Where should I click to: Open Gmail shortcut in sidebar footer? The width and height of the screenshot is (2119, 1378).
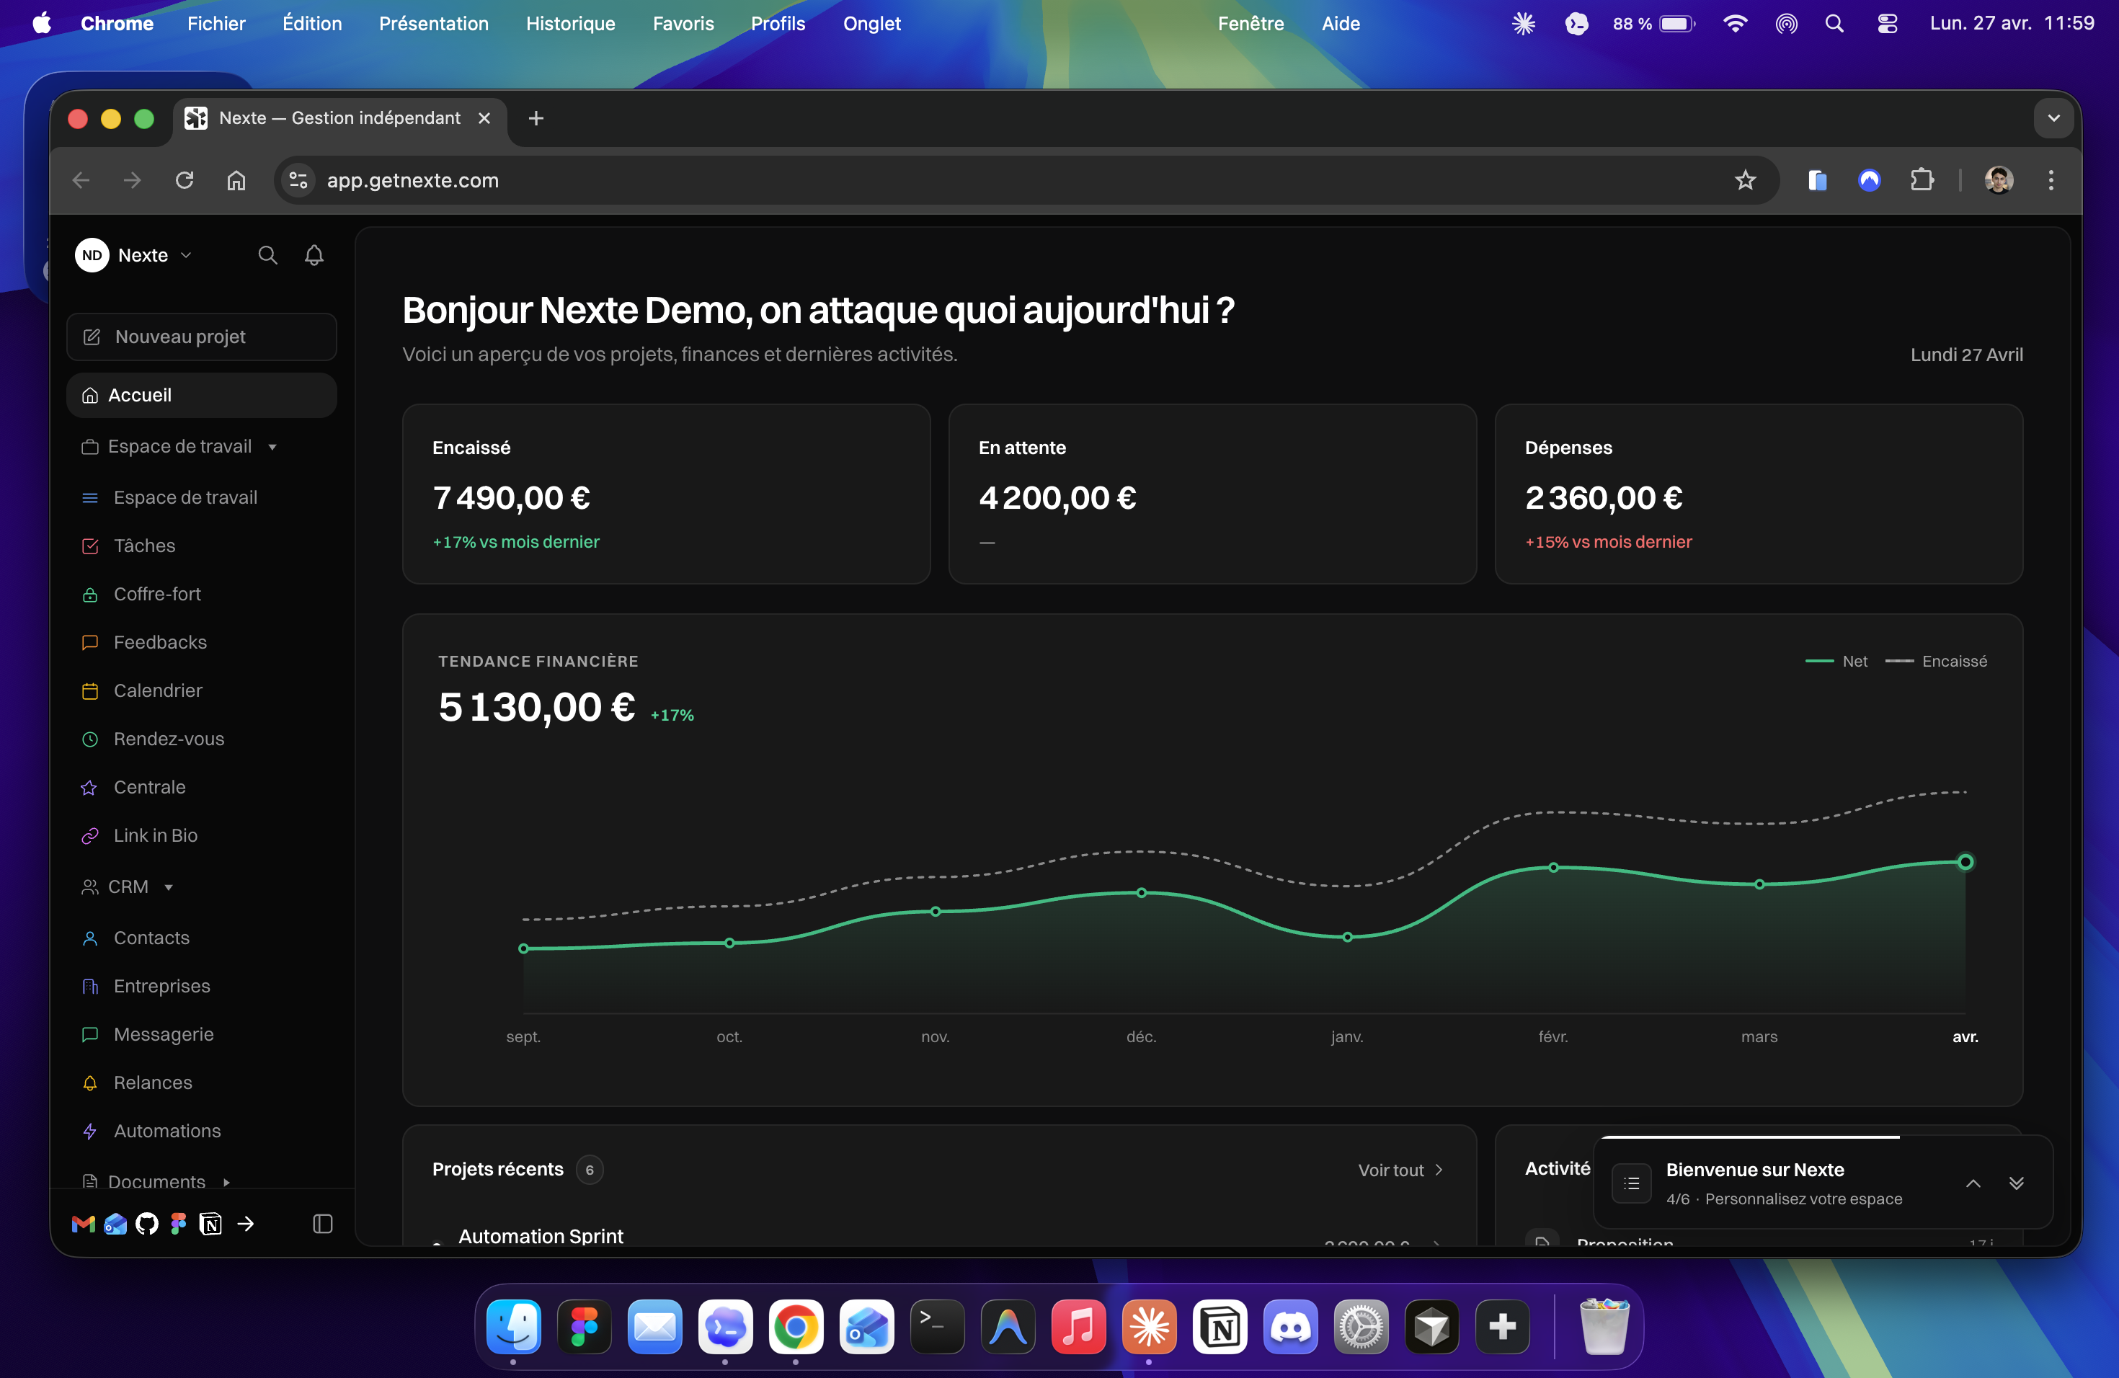pyautogui.click(x=83, y=1224)
